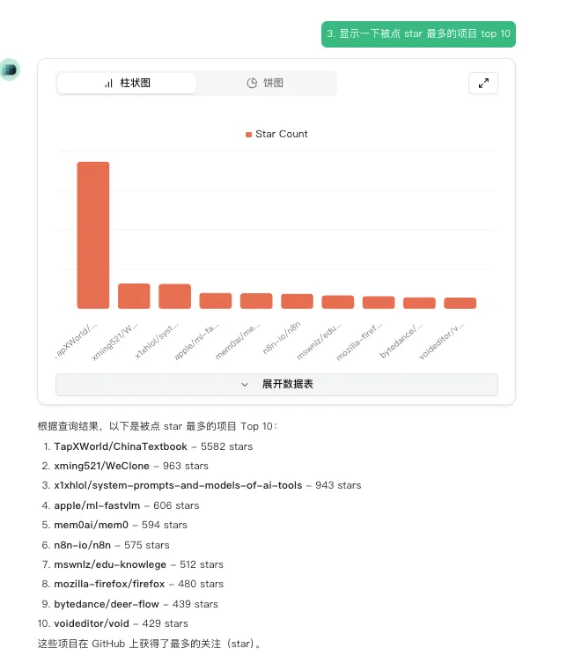Select the mozilla-firefox bar
The width and height of the screenshot is (567, 663).
[379, 302]
